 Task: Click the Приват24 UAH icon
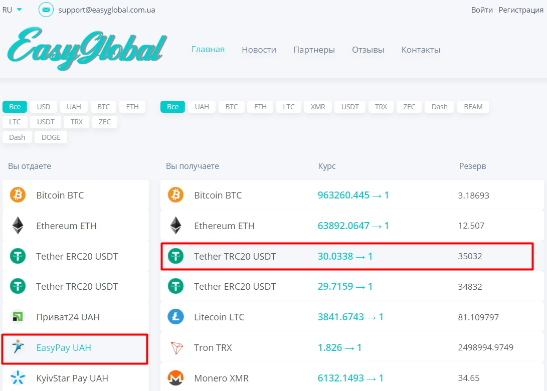tap(18, 317)
